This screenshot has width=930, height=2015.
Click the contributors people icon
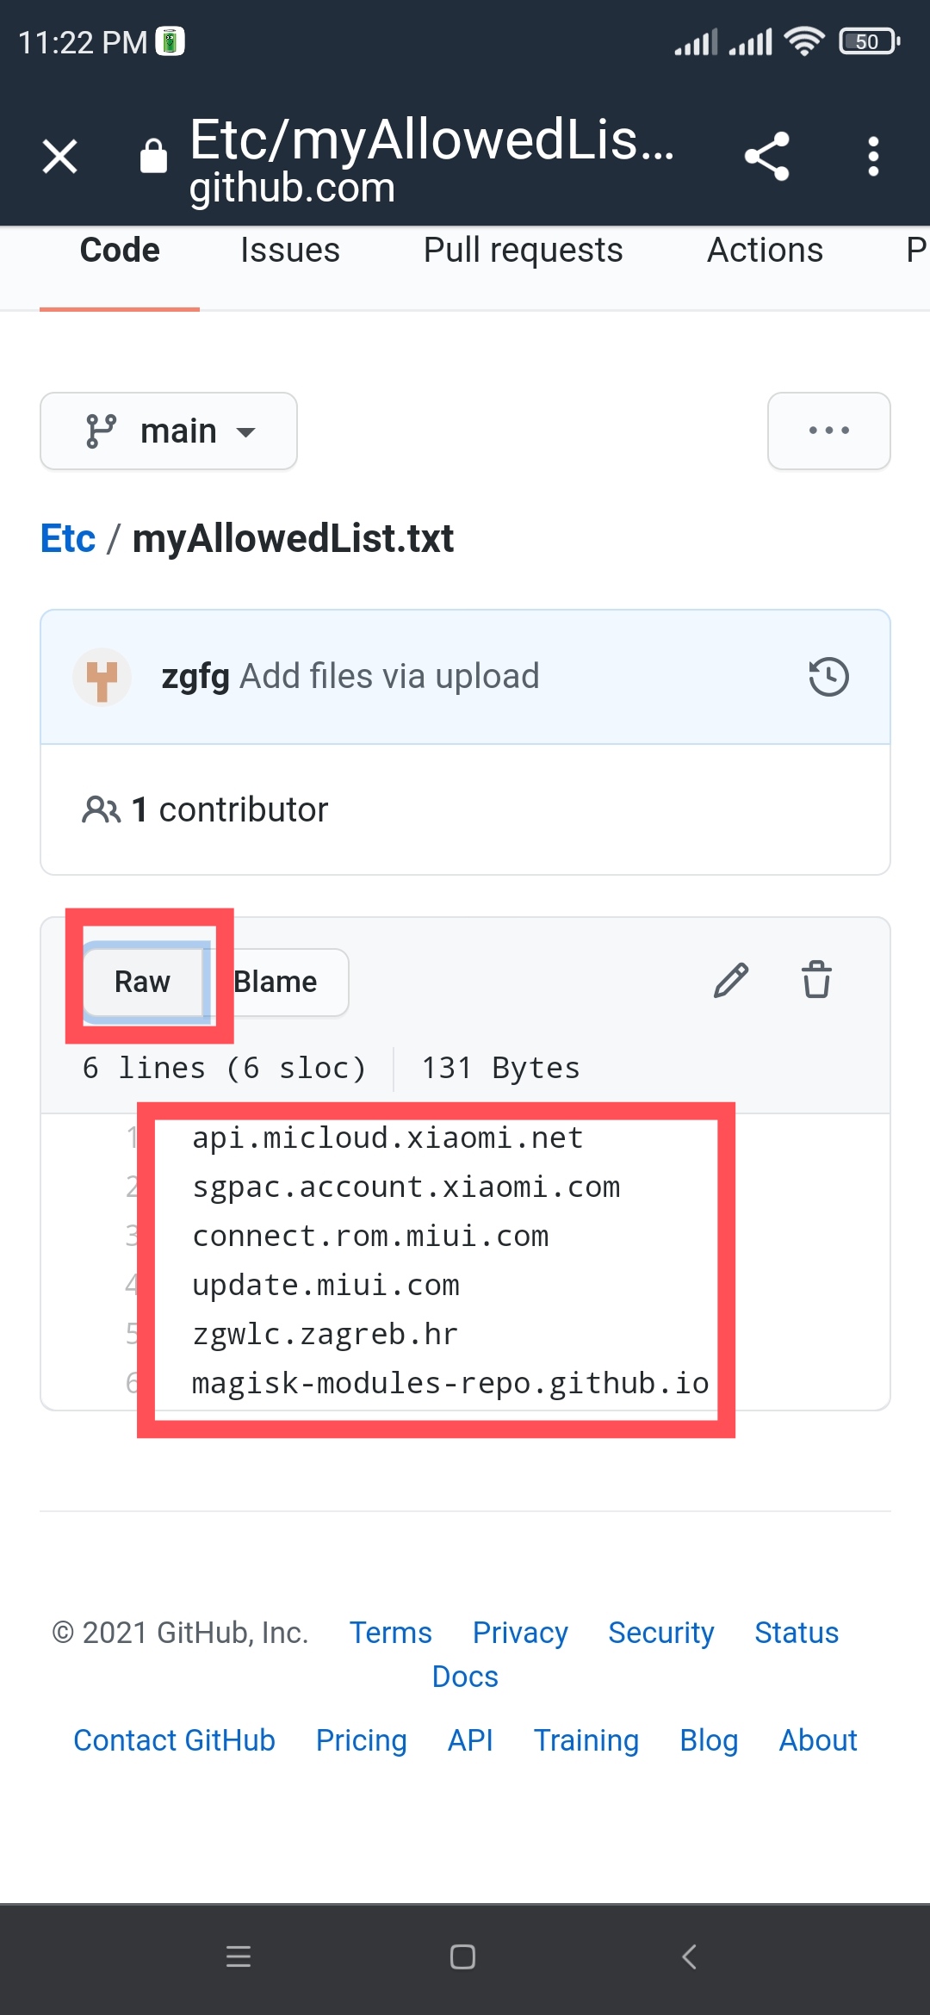coord(102,809)
